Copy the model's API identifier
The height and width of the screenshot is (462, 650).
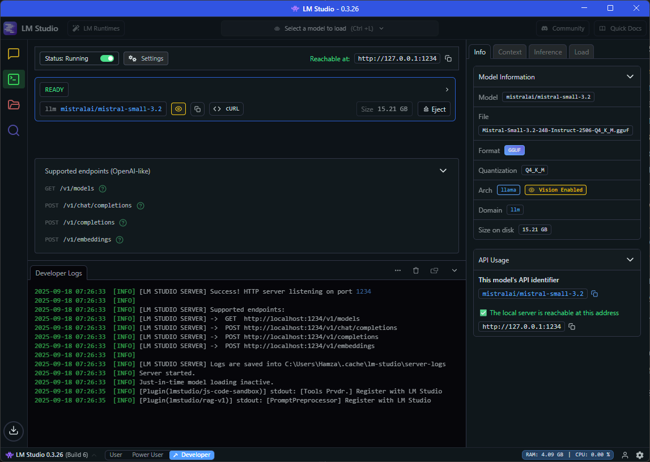point(594,294)
